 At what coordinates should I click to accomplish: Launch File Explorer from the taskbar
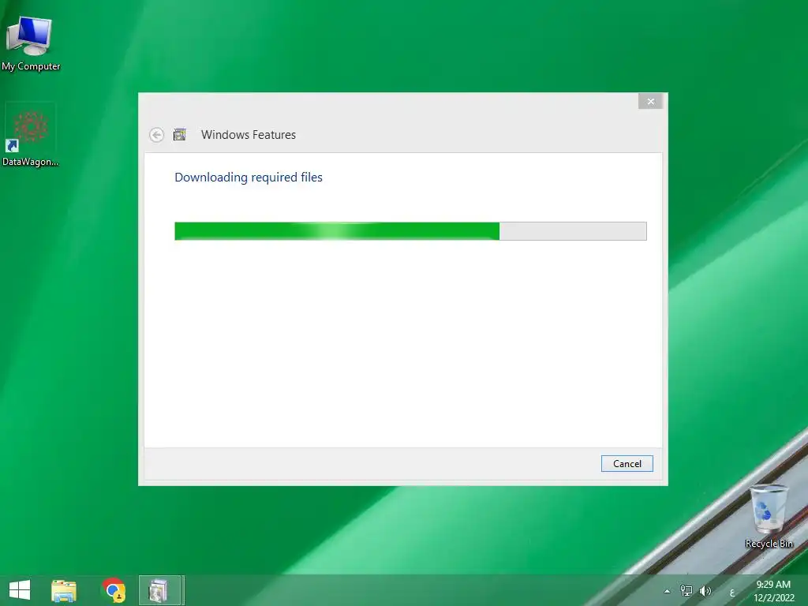pyautogui.click(x=64, y=590)
